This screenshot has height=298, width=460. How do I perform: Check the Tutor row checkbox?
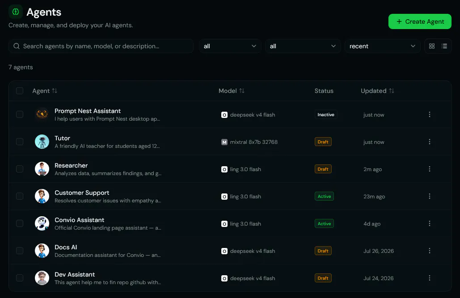20,142
